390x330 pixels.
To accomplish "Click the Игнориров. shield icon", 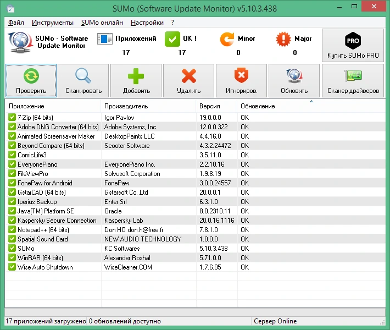I will (x=241, y=75).
